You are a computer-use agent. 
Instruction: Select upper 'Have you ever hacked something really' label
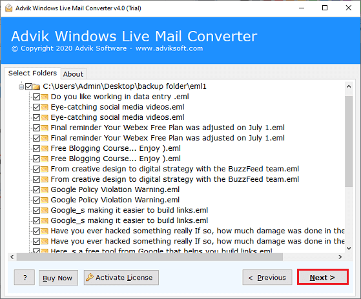pyautogui.click(x=198, y=231)
